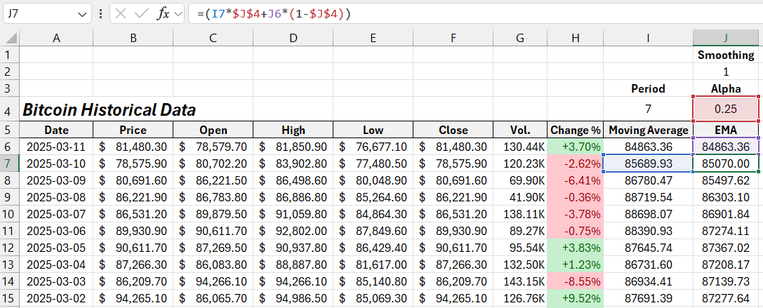Select row 7 header
This screenshot has width=763, height=308.
[10, 163]
